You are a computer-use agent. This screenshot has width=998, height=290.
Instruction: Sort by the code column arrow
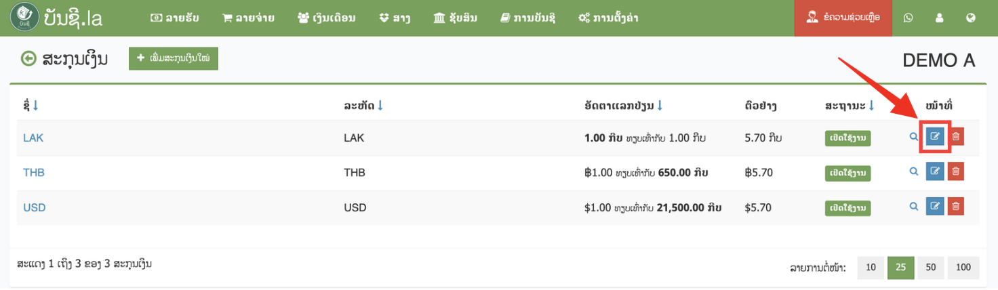point(380,106)
